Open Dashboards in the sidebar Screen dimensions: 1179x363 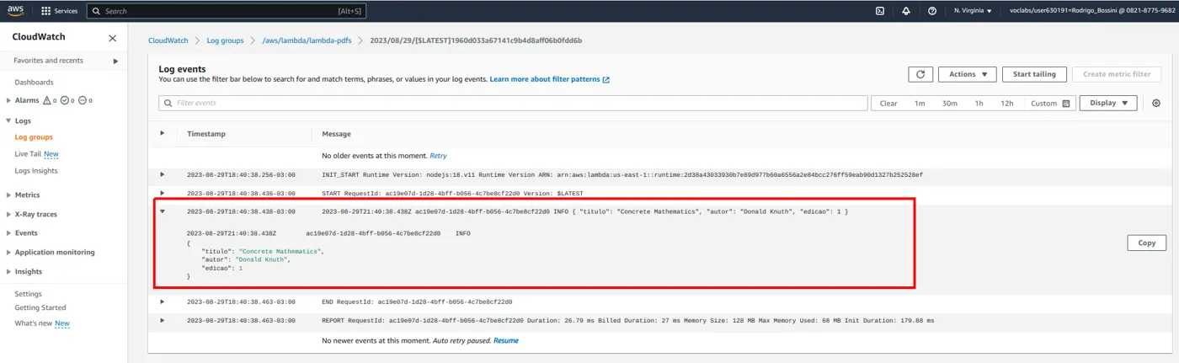pos(34,82)
